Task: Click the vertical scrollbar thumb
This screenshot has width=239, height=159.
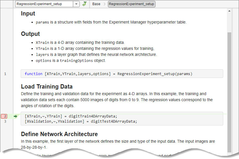Action: click(x=230, y=92)
